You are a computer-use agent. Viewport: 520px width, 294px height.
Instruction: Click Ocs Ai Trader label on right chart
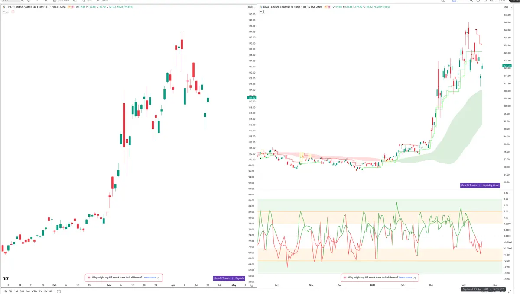(x=469, y=185)
